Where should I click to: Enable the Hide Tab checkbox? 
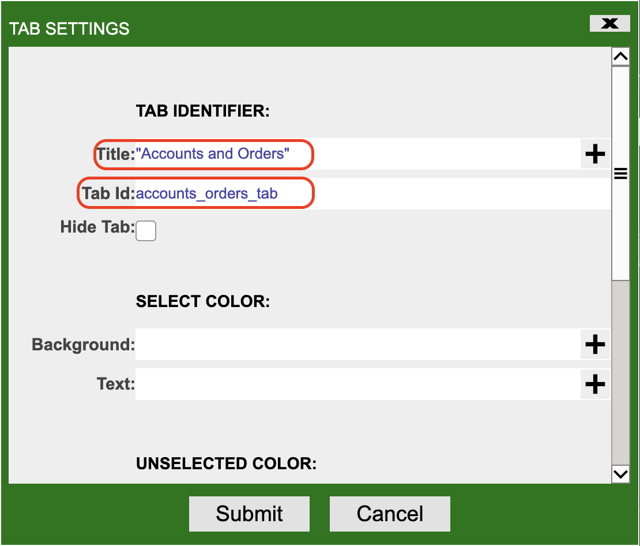146,231
